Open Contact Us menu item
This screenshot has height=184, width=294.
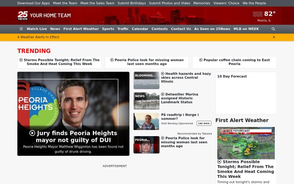click(x=181, y=29)
